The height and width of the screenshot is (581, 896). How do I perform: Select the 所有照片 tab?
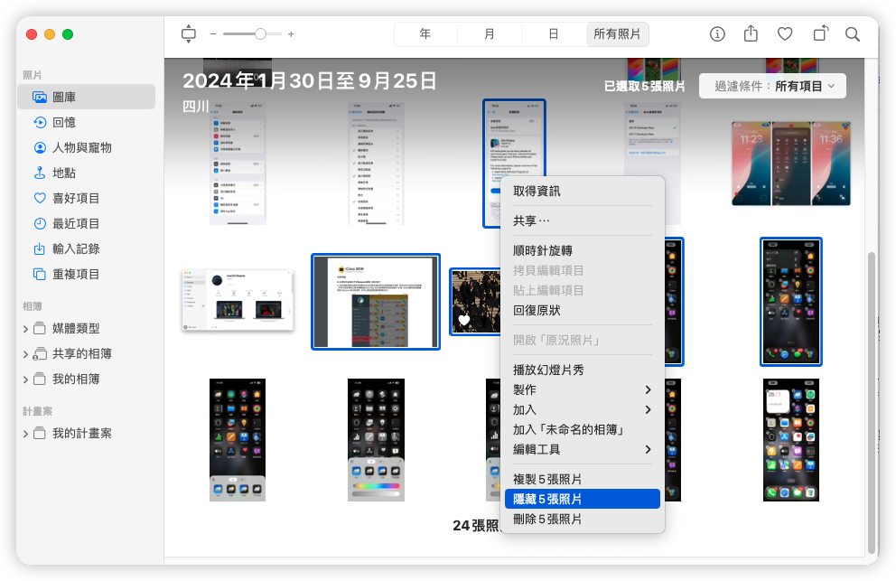point(617,34)
